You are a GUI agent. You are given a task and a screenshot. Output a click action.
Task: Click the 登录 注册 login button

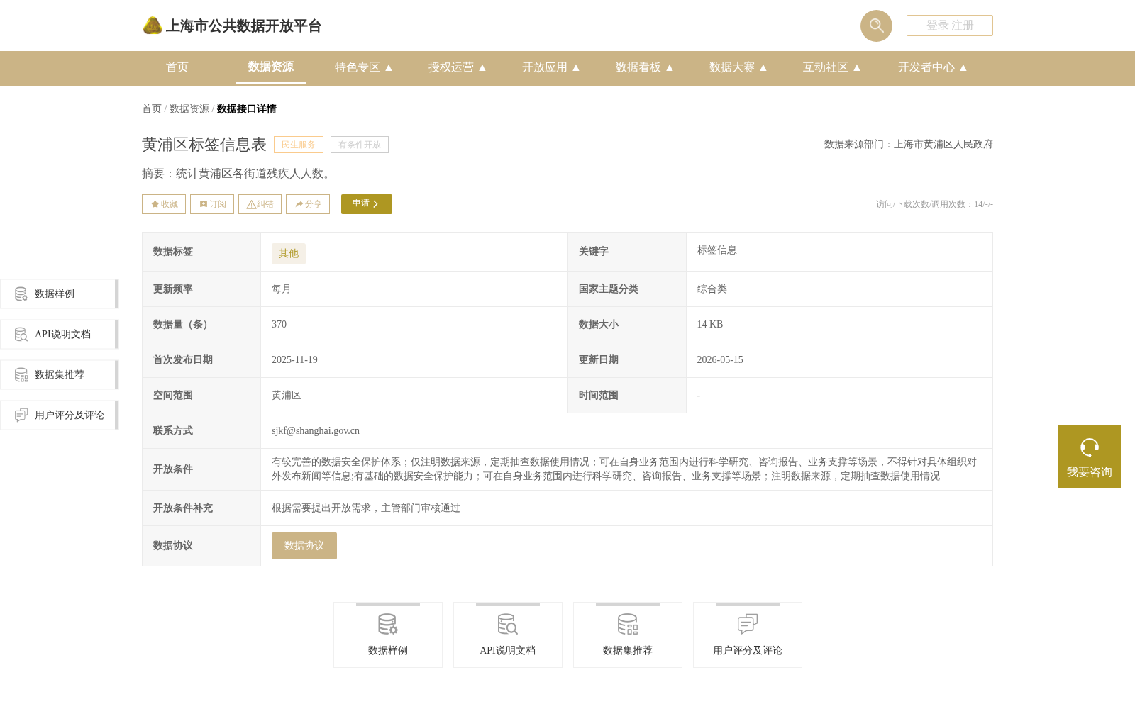(949, 26)
